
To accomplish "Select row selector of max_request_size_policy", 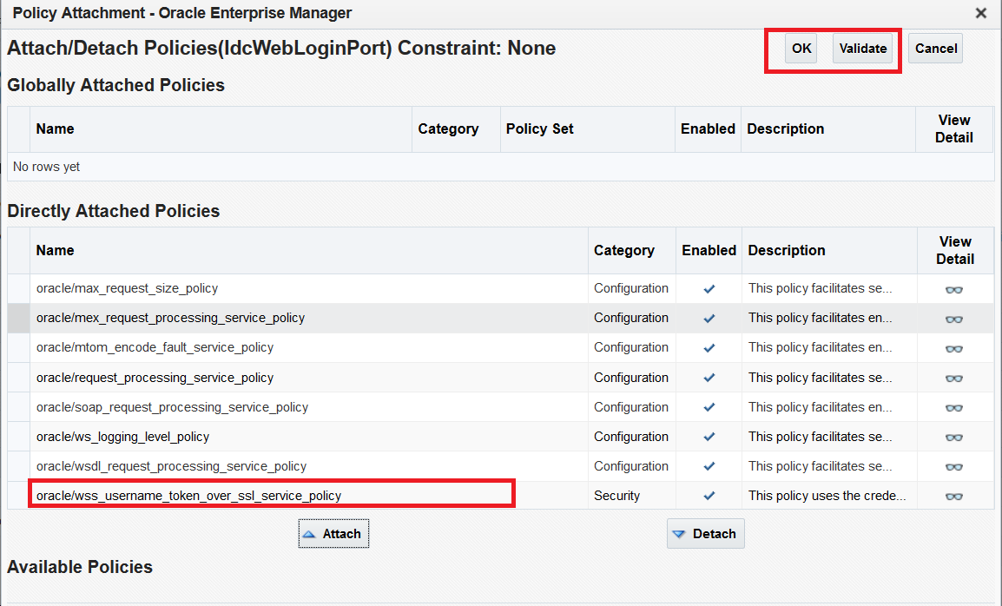I will tap(18, 289).
